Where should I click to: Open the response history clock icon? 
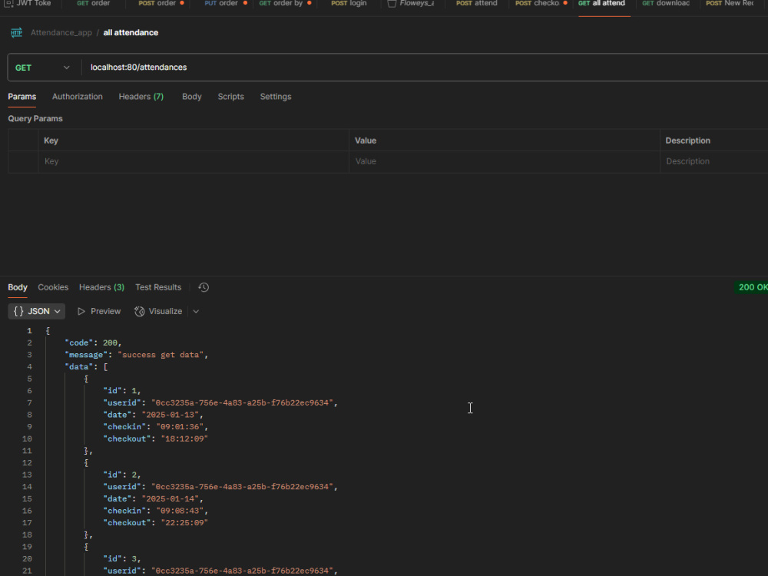[204, 287]
